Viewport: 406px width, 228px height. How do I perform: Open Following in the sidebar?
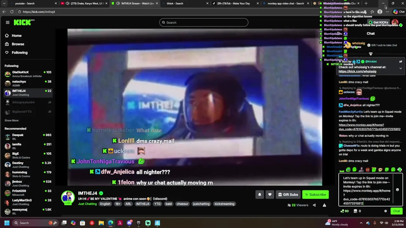click(19, 53)
